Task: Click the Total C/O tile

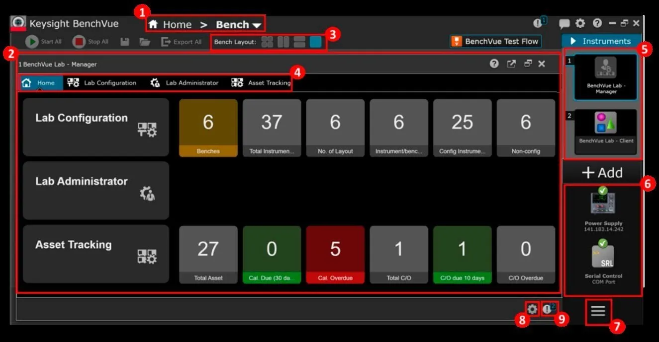Action: pos(399,255)
